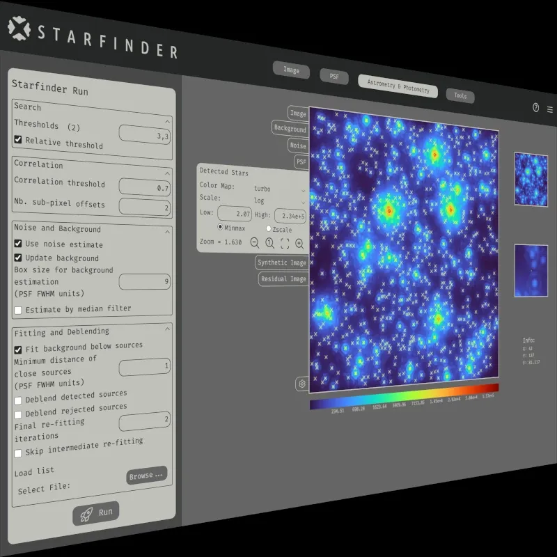Open display settings gear beside the image
This screenshot has width=557, height=557.
click(302, 384)
